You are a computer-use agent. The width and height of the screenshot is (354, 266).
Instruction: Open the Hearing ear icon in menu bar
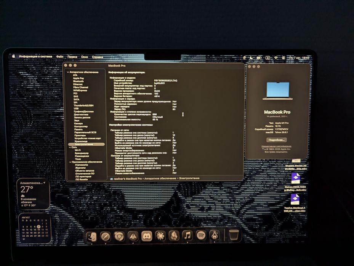click(x=245, y=58)
